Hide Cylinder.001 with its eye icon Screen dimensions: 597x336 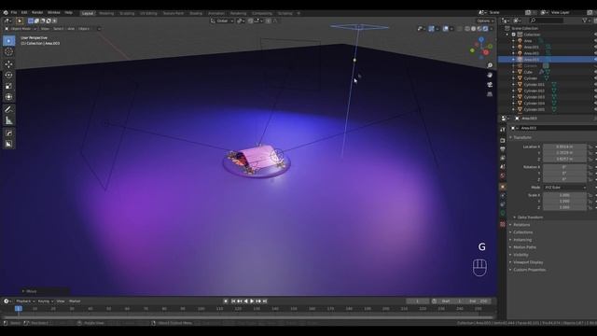[595, 85]
